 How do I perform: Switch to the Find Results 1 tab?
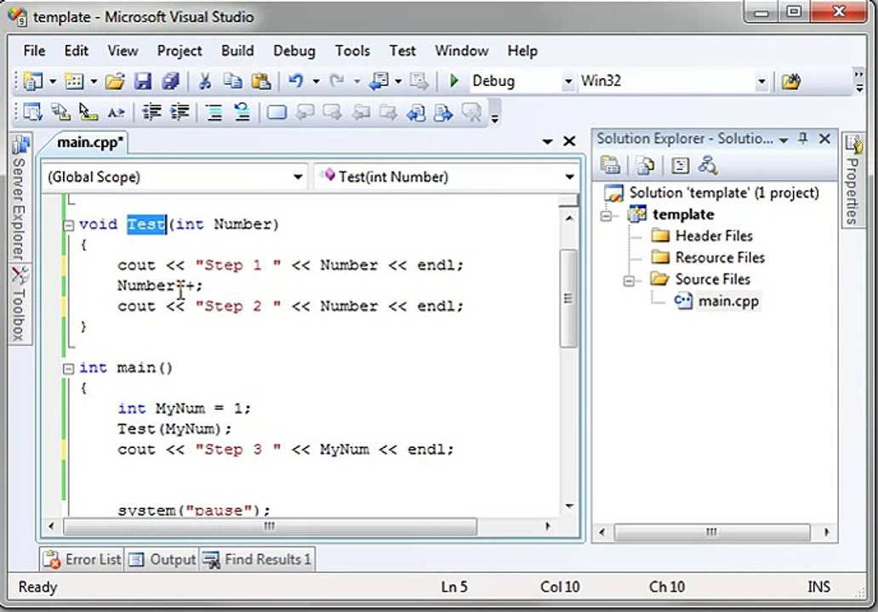[257, 559]
